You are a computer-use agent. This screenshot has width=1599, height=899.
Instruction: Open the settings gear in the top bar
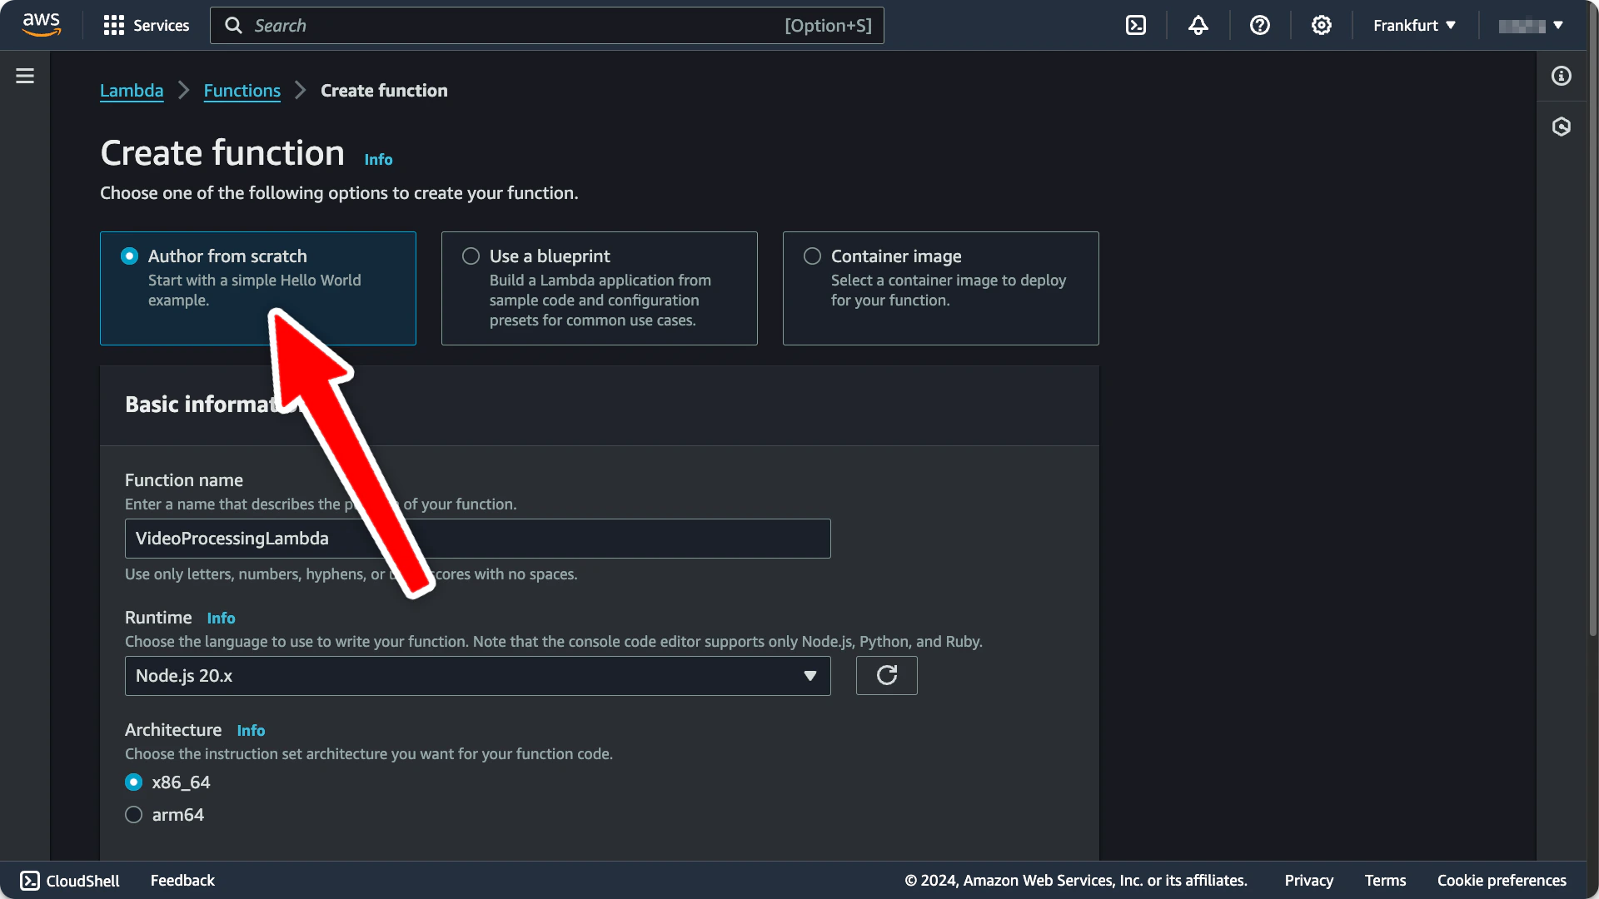point(1321,25)
